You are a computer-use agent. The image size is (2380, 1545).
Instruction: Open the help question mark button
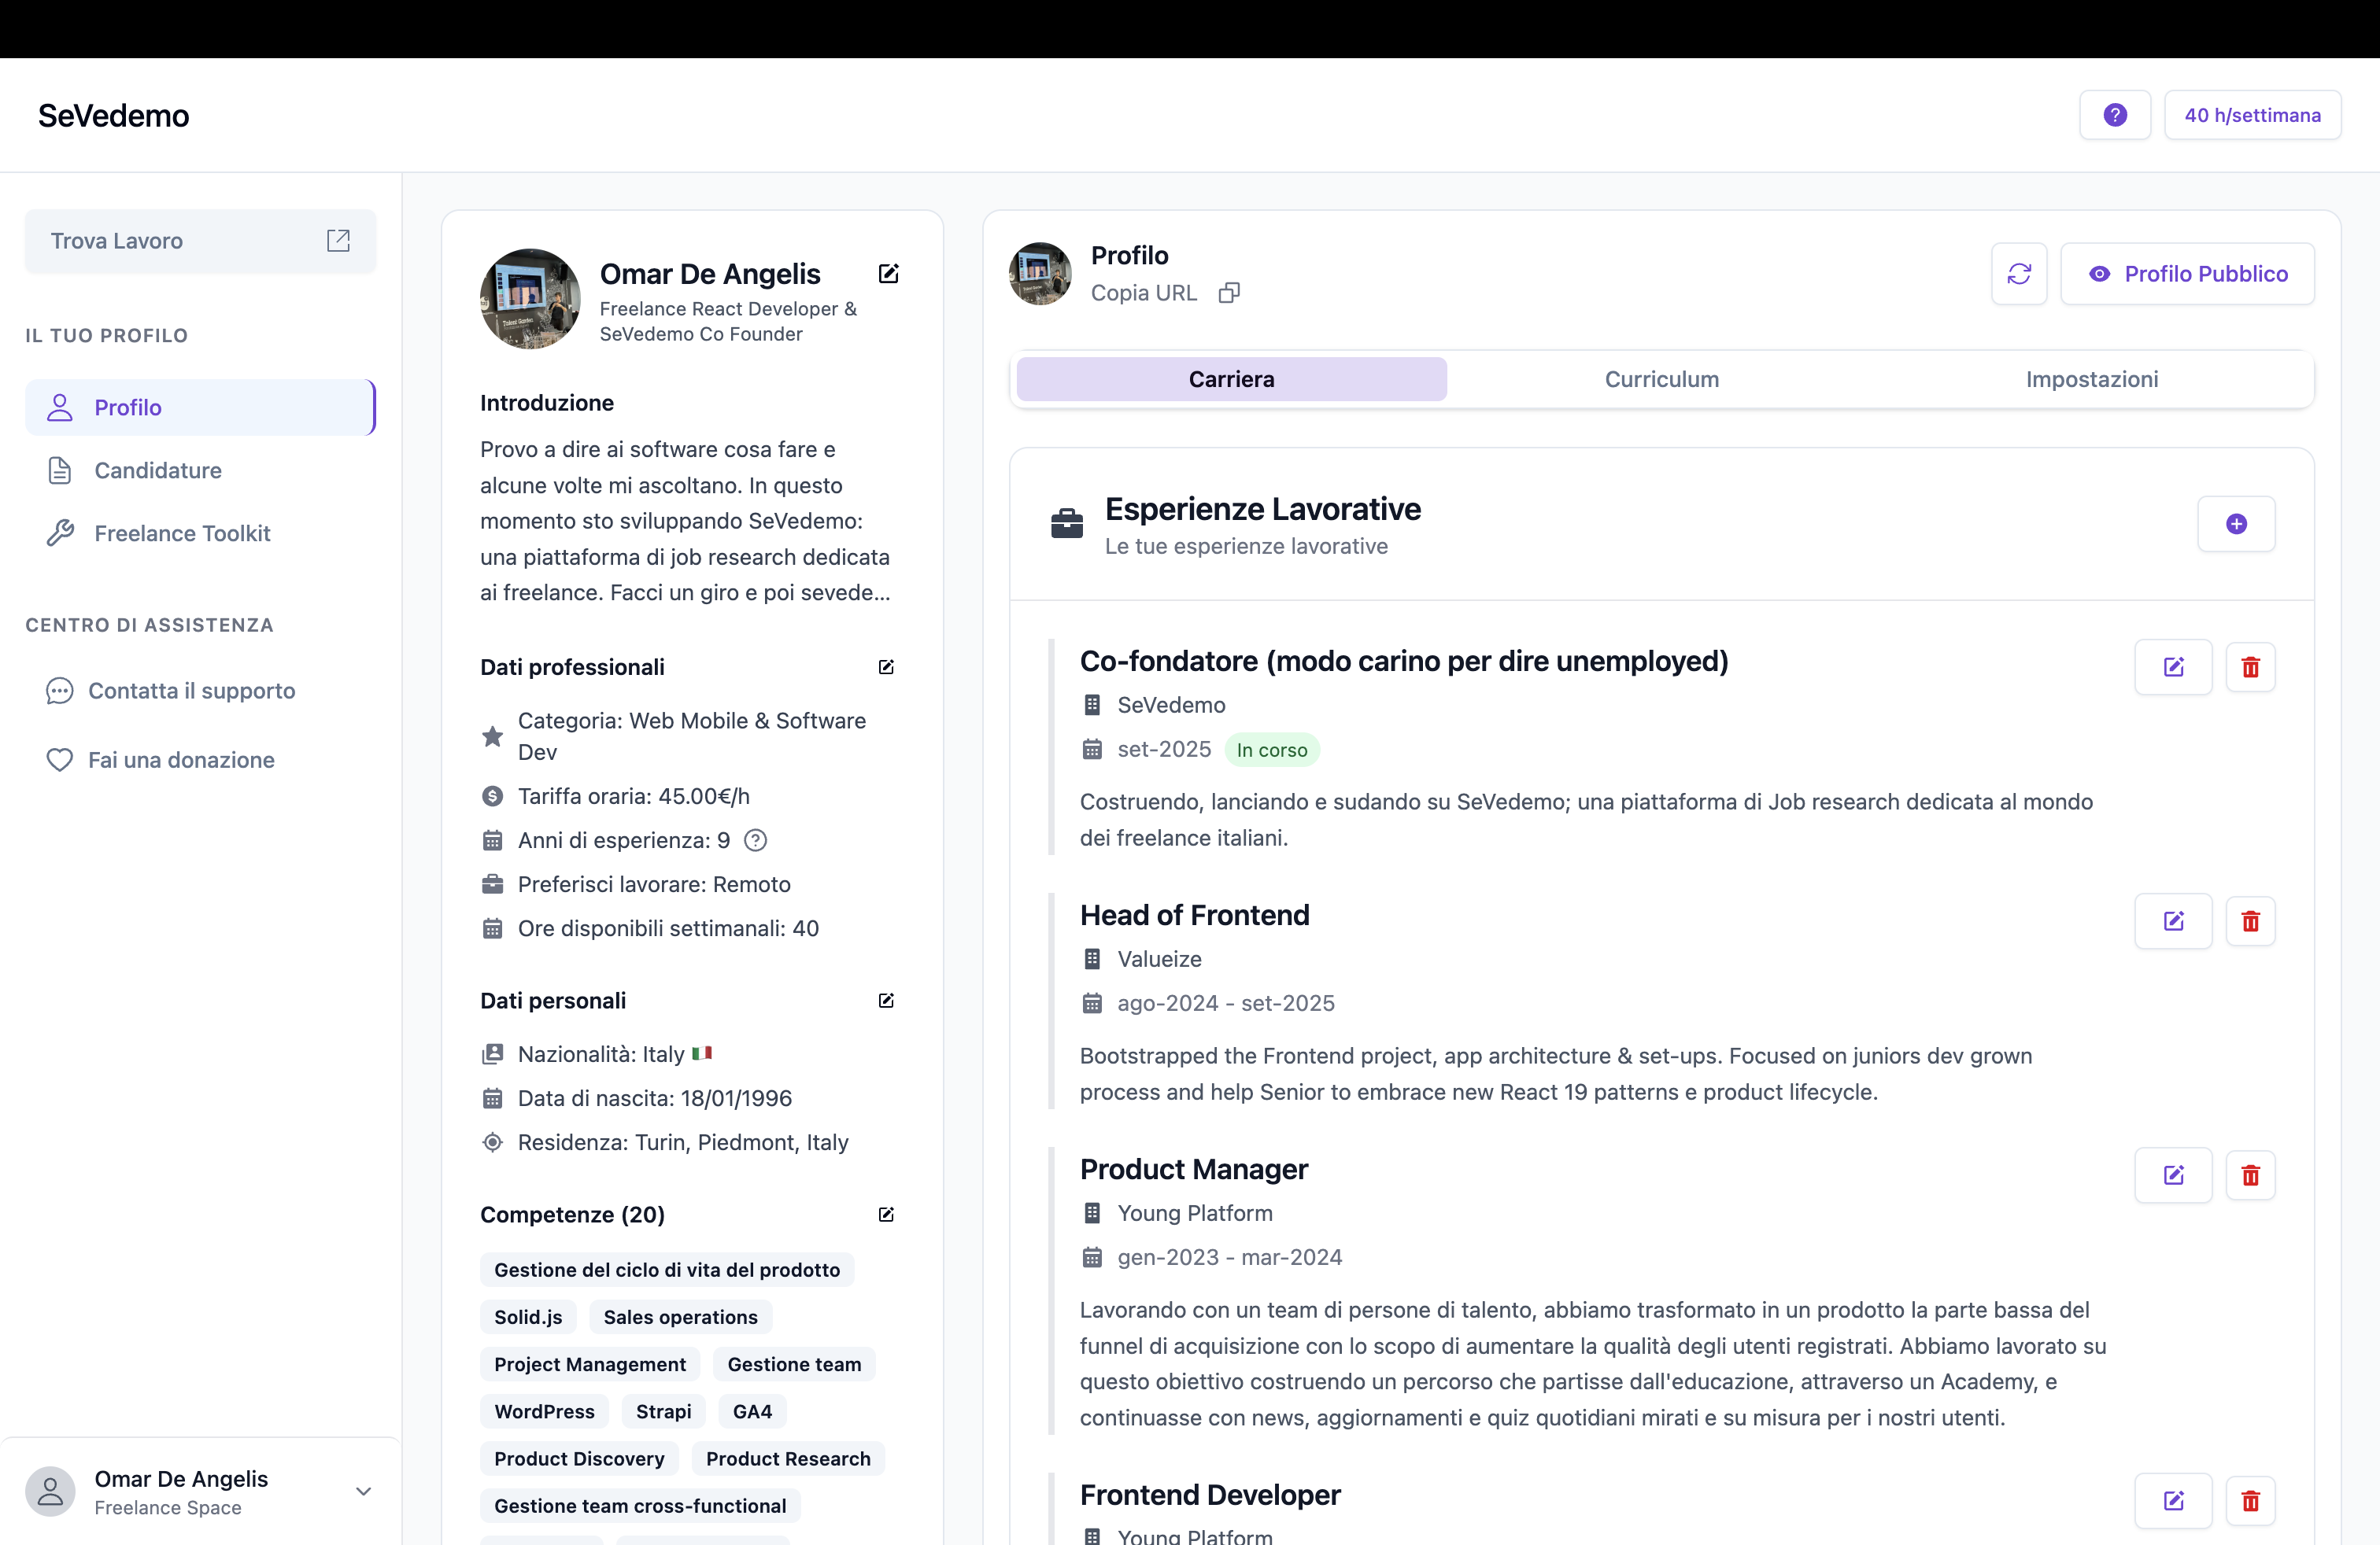2115,114
